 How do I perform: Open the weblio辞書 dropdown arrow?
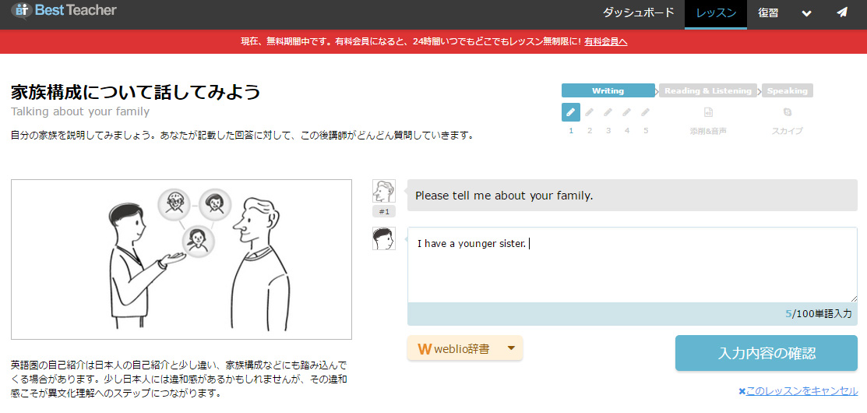(511, 348)
